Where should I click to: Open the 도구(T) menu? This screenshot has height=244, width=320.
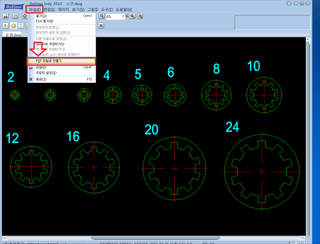point(107,9)
